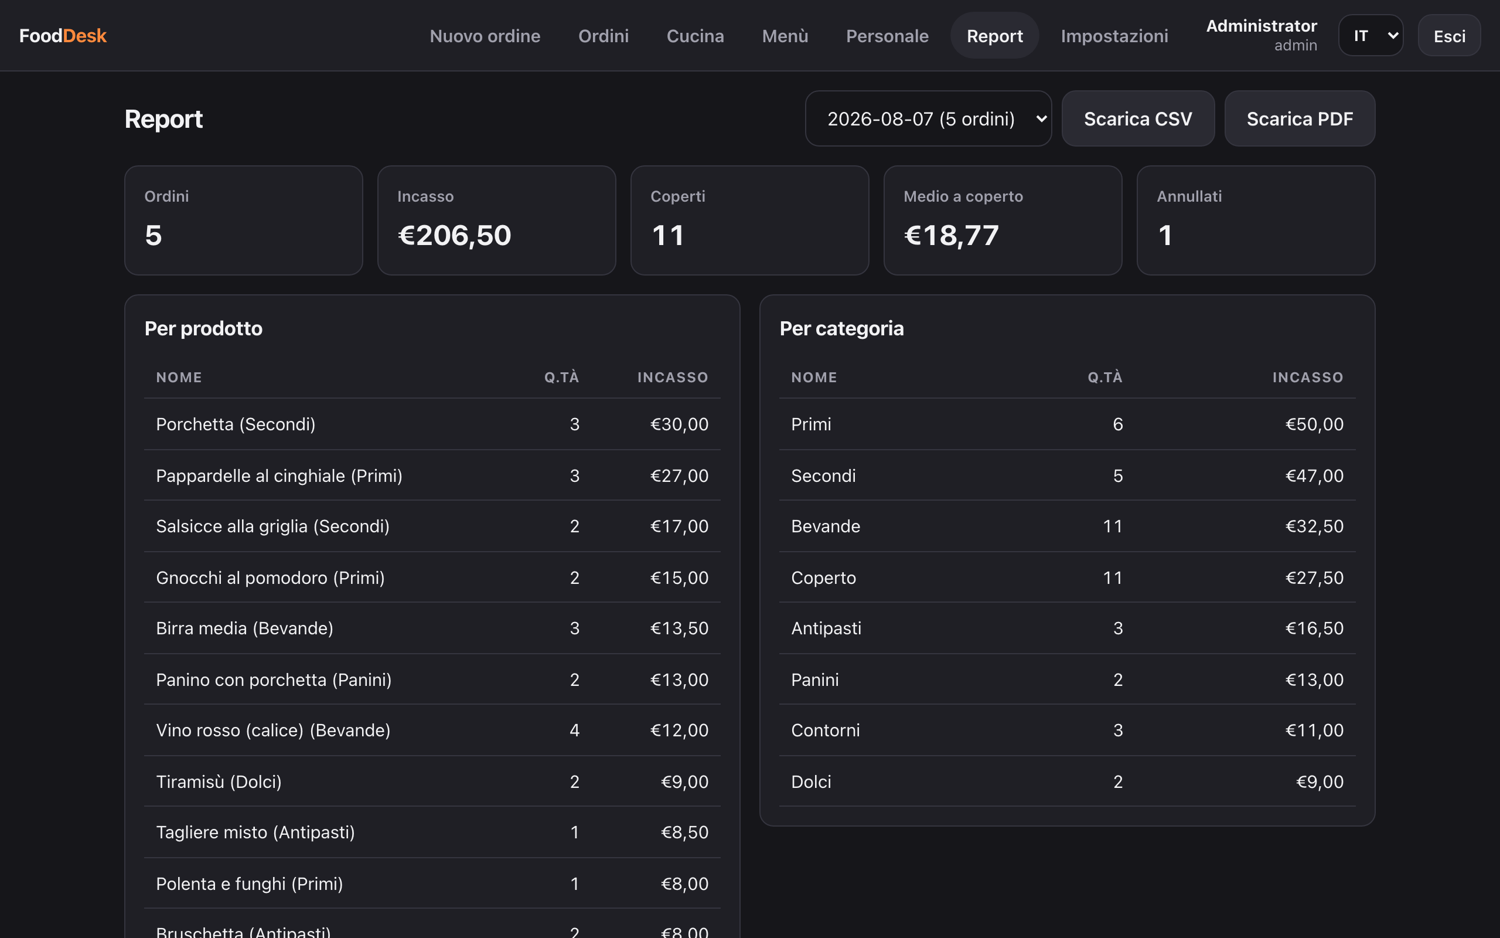This screenshot has width=1500, height=938.
Task: Select Birra media (Bevande) row
Action: coord(432,628)
